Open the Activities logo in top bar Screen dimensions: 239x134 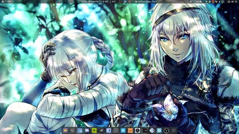(x=3, y=1)
